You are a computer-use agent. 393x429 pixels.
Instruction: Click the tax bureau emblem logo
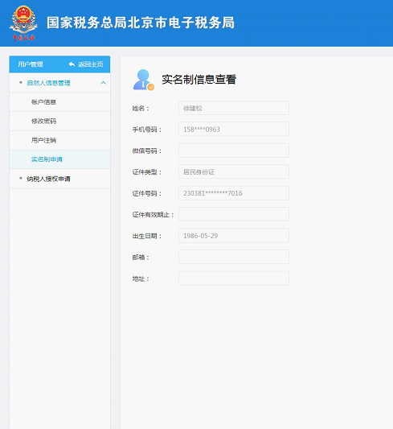[x=23, y=23]
